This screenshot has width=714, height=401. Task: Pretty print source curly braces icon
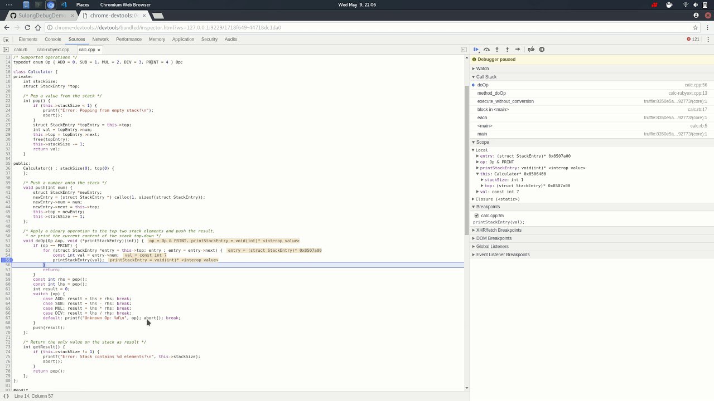[x=6, y=396]
